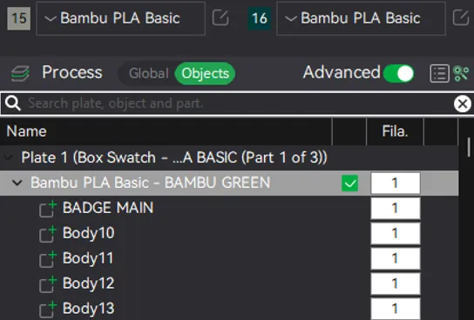Screen dimensions: 474x320
Task: Click the search magnifier icon
Action: point(13,103)
